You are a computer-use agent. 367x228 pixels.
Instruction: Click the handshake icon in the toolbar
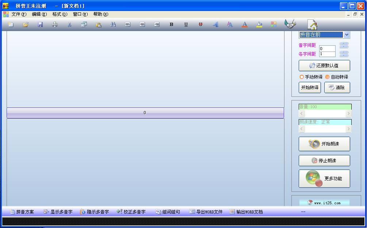point(290,24)
